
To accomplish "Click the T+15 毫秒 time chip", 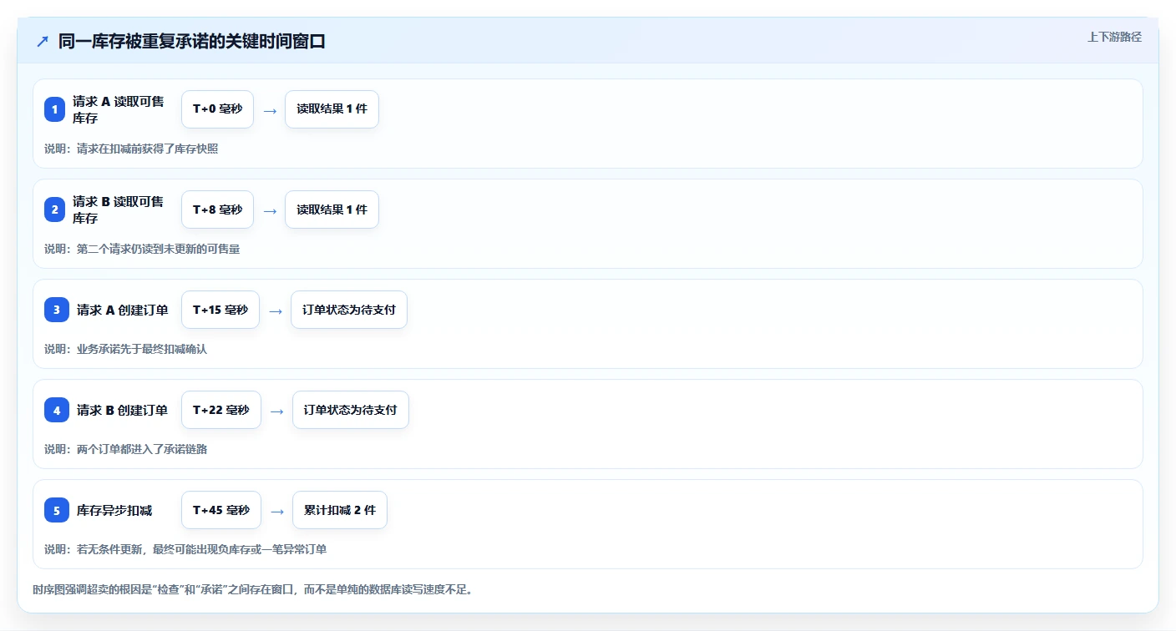I will pyautogui.click(x=220, y=310).
